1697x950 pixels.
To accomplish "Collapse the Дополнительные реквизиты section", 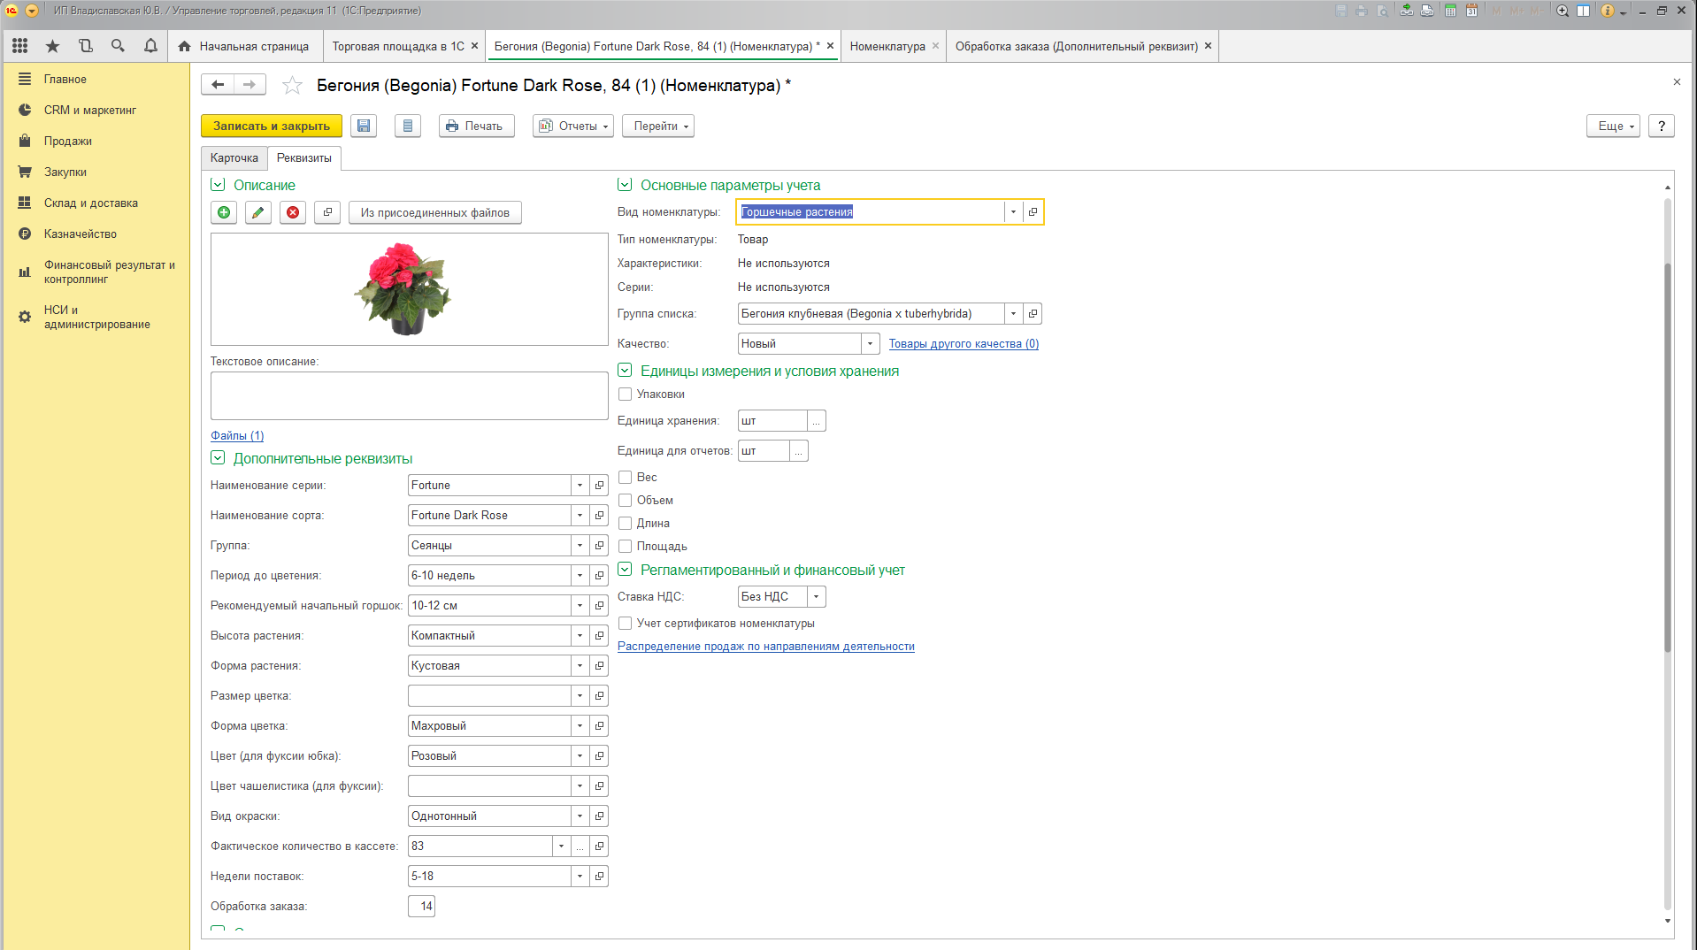I will click(218, 458).
